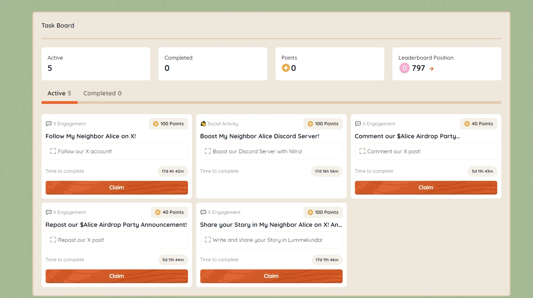533x298 pixels.
Task: Select the Active tab
Action: point(59,93)
